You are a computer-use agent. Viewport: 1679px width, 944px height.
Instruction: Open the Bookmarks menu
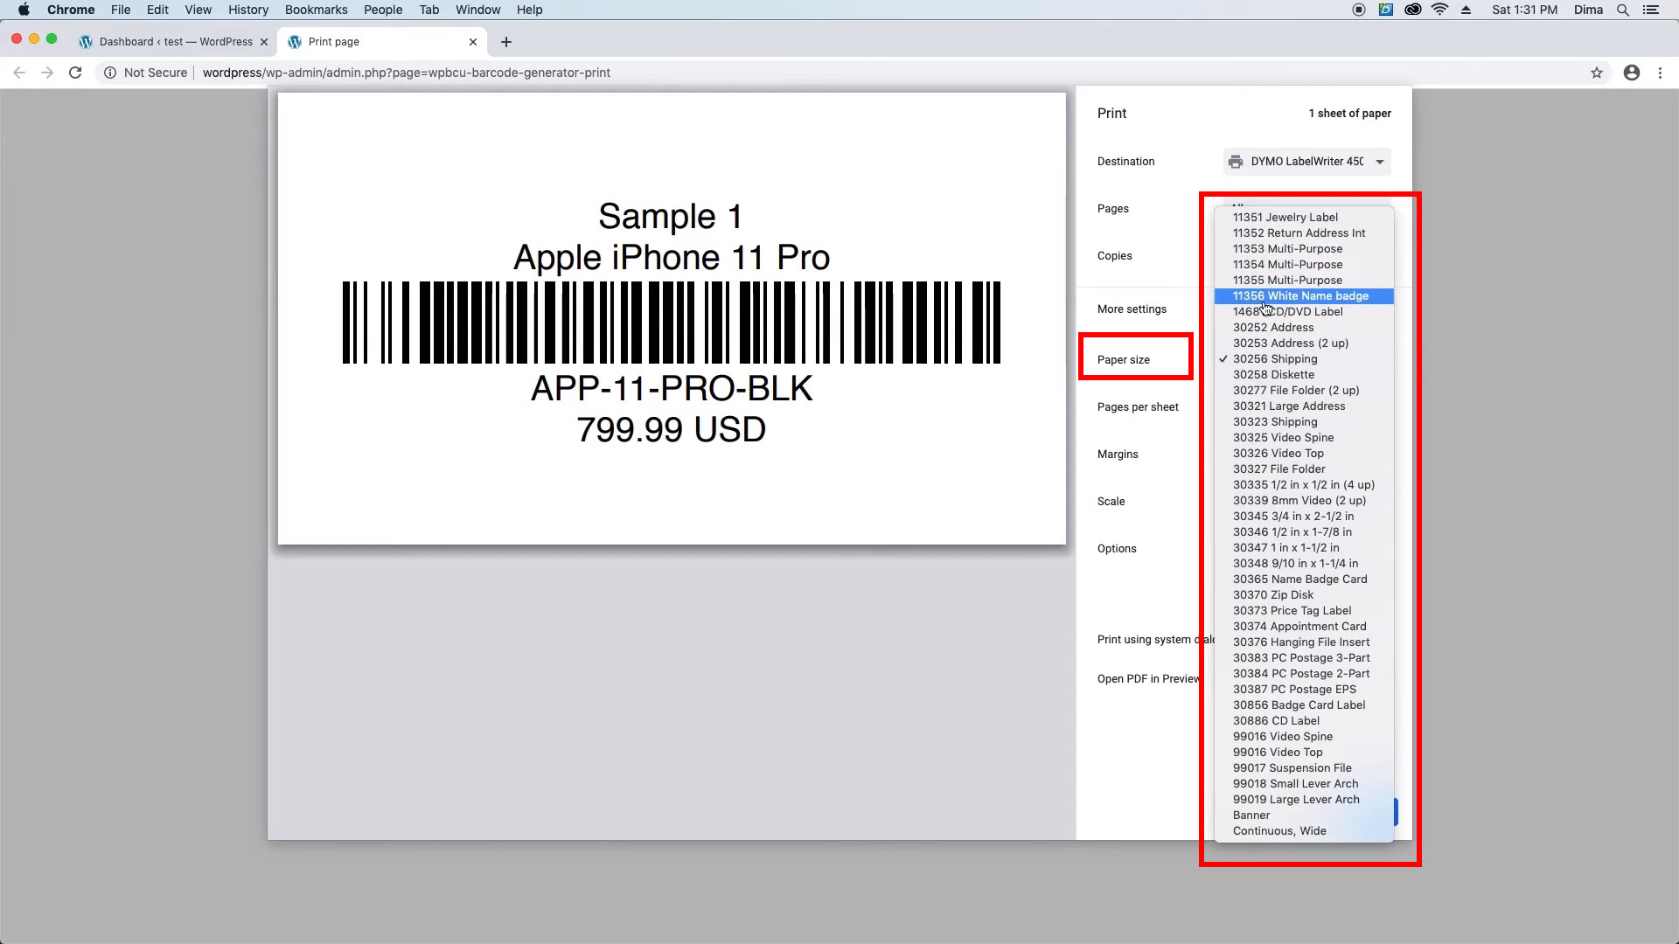point(316,10)
